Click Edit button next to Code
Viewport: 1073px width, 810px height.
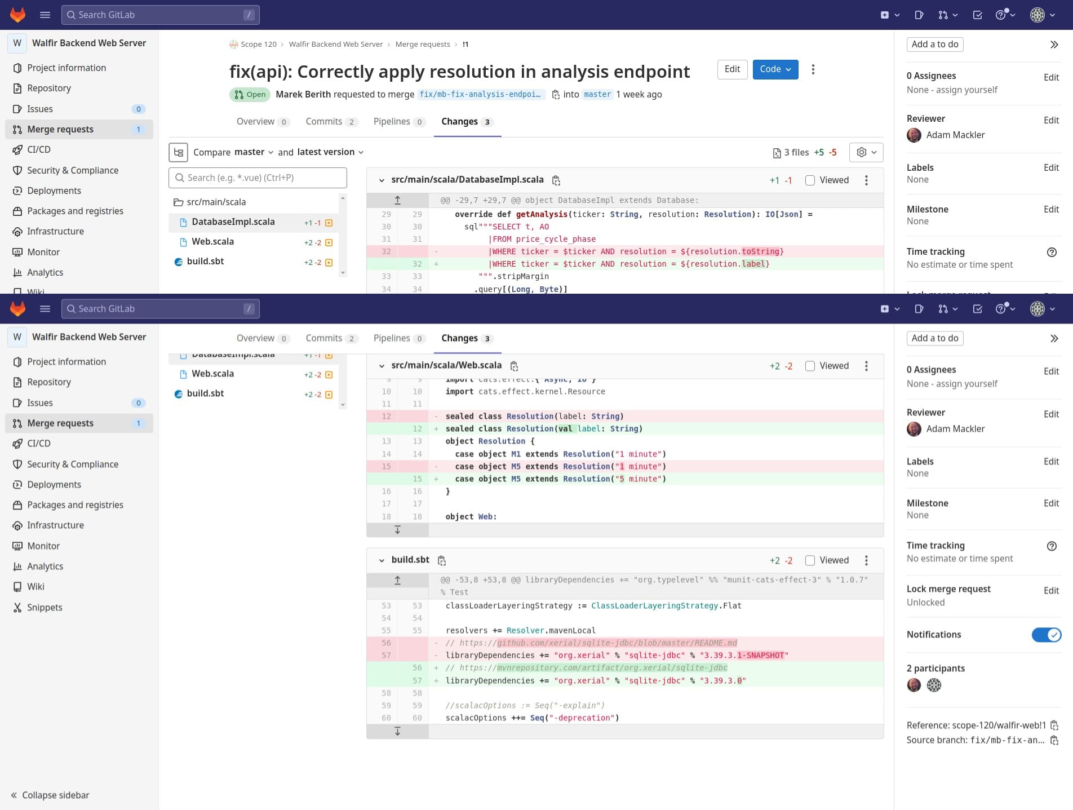732,69
